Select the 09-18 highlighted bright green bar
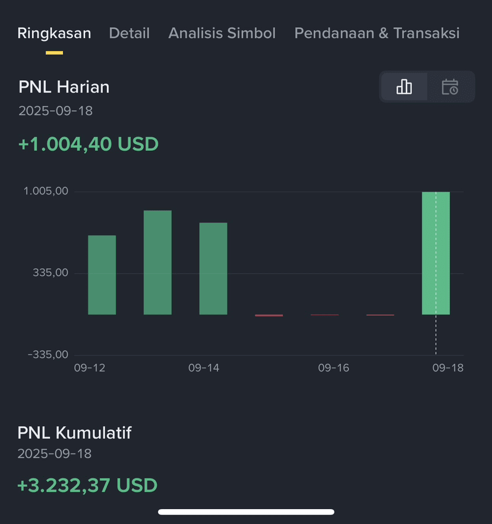Image resolution: width=492 pixels, height=524 pixels. pos(436,253)
